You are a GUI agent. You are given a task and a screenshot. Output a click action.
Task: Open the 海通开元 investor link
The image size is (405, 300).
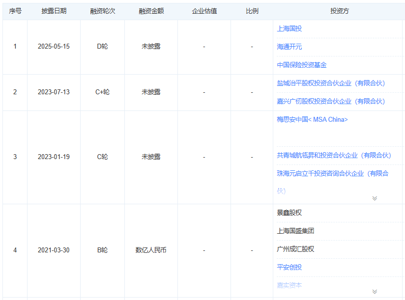[289, 47]
